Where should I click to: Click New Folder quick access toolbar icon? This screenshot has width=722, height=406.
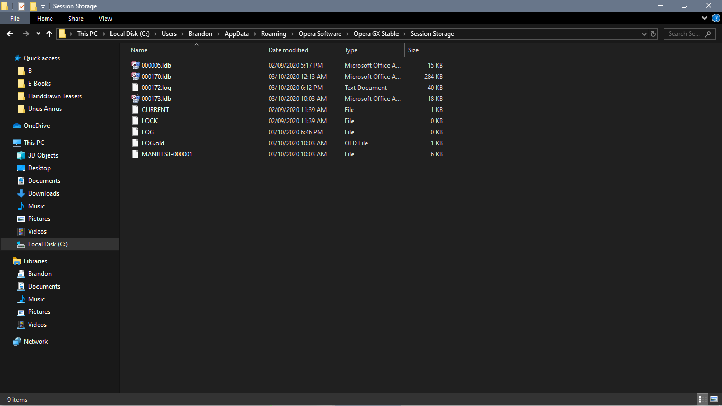coord(33,6)
